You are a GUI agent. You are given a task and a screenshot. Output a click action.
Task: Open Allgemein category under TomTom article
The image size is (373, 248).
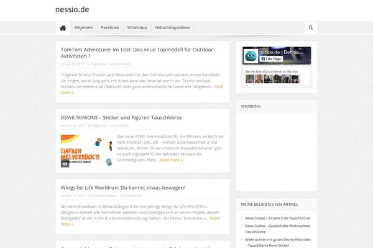pos(99,64)
